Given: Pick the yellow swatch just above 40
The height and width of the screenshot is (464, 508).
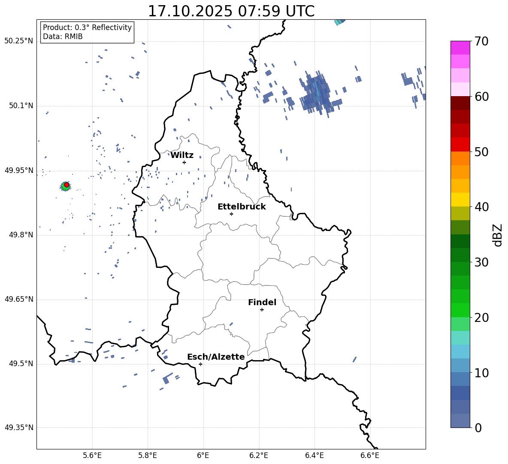Looking at the screenshot, I should click(460, 200).
